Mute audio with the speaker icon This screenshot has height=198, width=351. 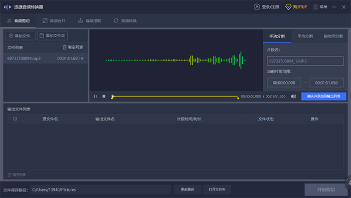(293, 96)
